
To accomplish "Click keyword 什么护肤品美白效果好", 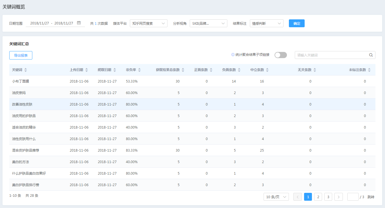I will click(x=29, y=173).
